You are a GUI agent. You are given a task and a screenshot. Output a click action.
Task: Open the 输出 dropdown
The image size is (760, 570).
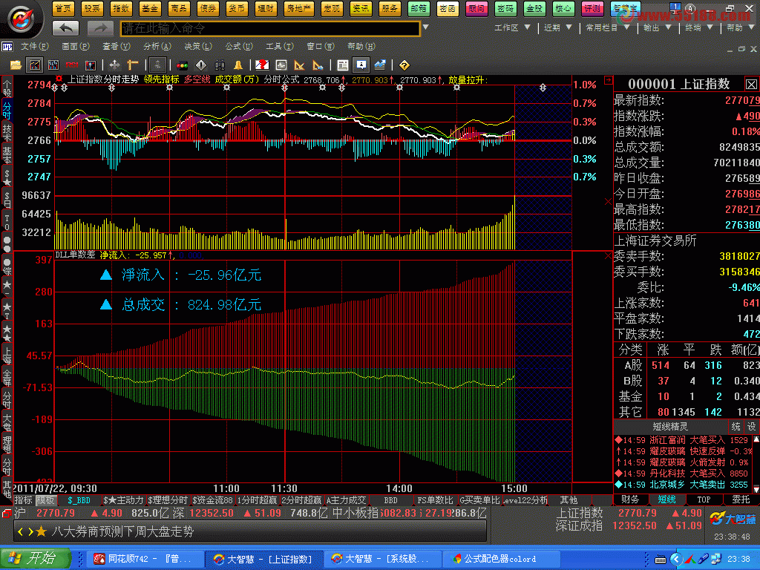tap(658, 27)
